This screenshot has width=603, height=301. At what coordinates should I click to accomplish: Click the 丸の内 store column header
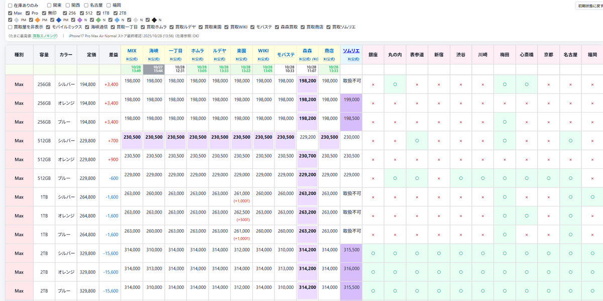point(395,54)
